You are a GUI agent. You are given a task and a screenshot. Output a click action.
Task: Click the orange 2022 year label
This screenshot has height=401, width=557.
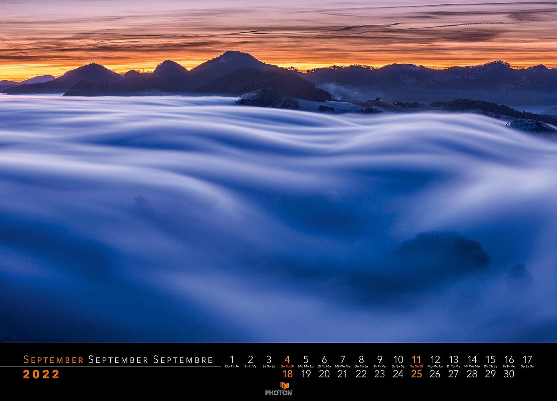[x=41, y=375]
